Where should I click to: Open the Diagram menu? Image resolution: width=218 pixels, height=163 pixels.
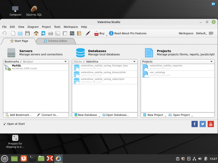(33, 27)
